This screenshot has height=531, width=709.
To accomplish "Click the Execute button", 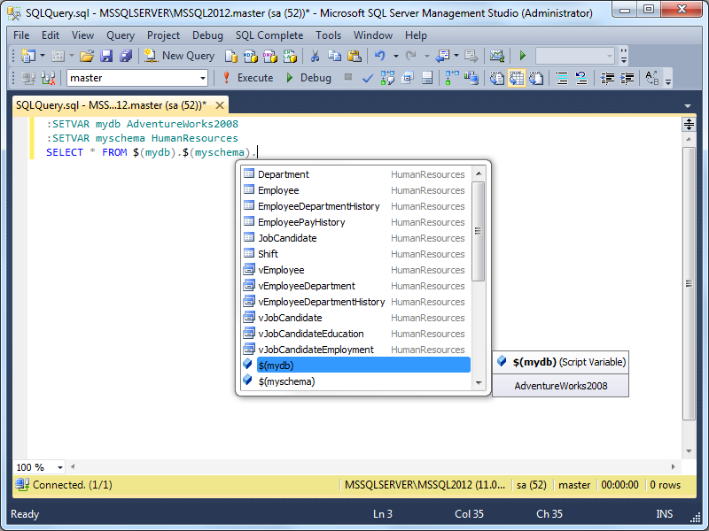I will [249, 78].
